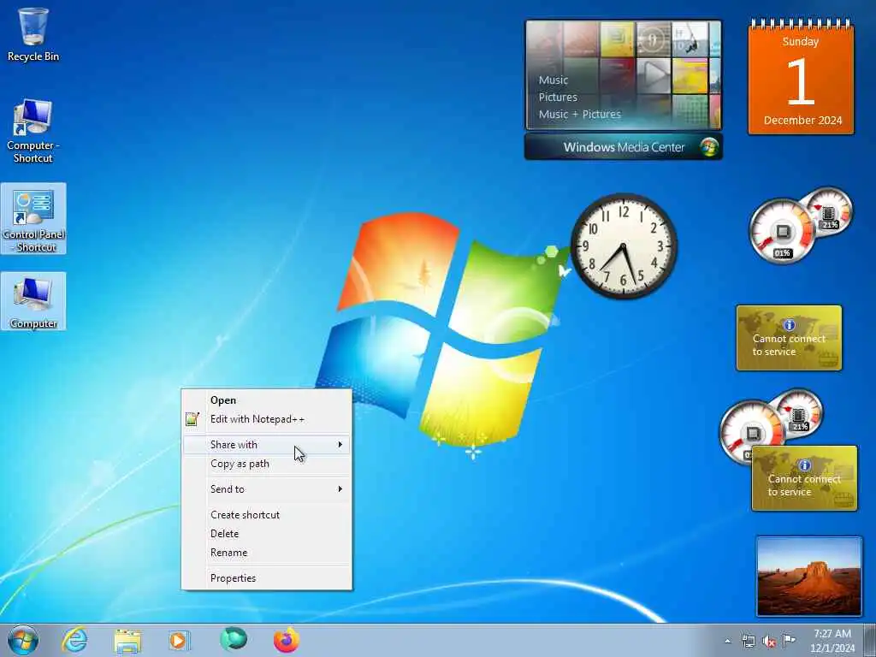Show hidden system tray icons
876x657 pixels.
click(727, 642)
